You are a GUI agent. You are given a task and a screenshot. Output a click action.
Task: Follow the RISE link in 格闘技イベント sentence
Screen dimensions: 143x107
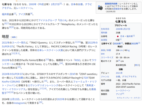[77, 60]
